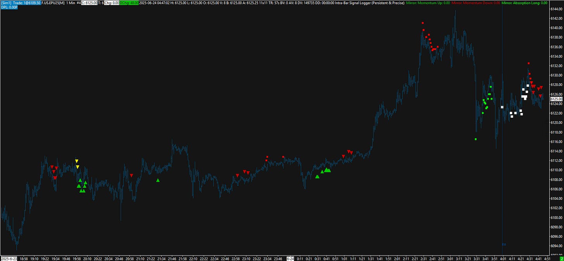Viewport: 564px width, 261px height.
Task: Click the highlighted 6125.00 last-price tag
Action: tap(556, 99)
